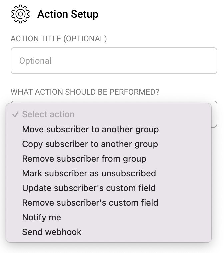Viewport: 224px width, 253px height.
Task: Pick 'Copy subscriber to another group'
Action: (x=90, y=144)
